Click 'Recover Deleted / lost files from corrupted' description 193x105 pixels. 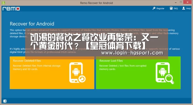coord(123,67)
